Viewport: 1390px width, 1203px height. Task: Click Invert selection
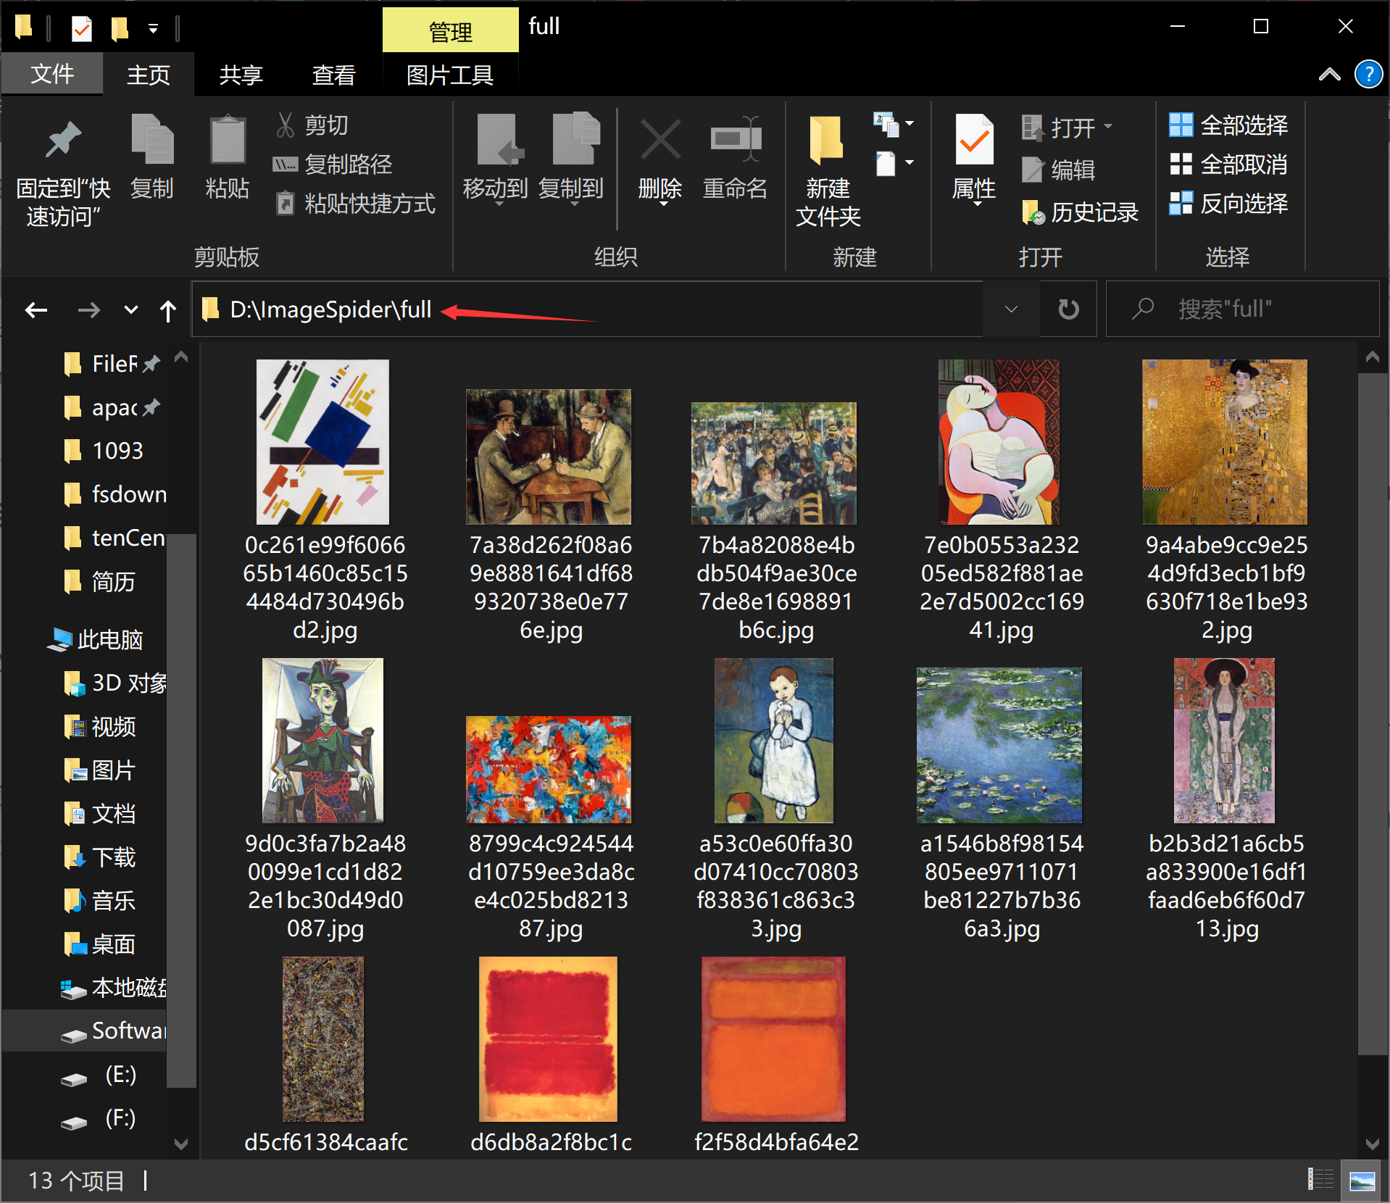coord(1229,204)
